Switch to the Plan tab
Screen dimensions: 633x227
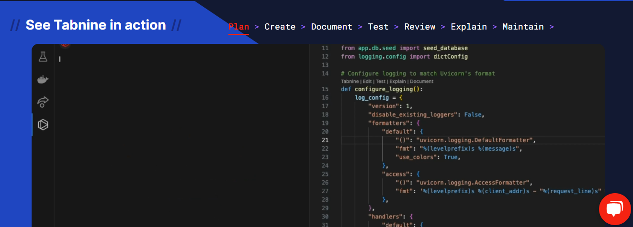[x=238, y=27]
